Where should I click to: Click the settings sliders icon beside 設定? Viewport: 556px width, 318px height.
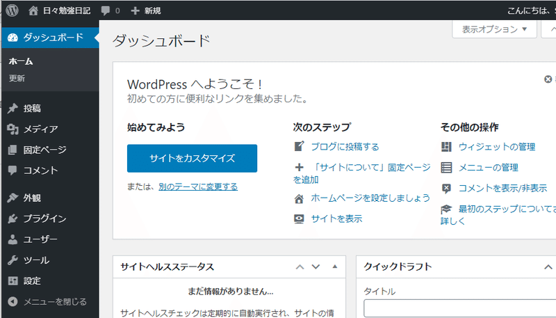point(13,280)
